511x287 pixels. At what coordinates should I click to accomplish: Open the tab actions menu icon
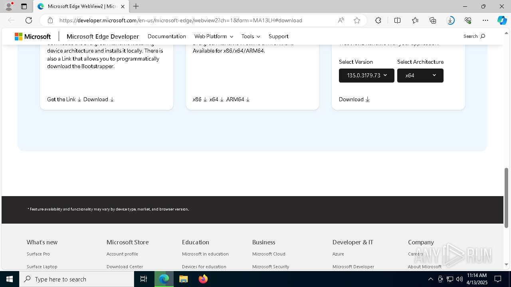coord(24,6)
